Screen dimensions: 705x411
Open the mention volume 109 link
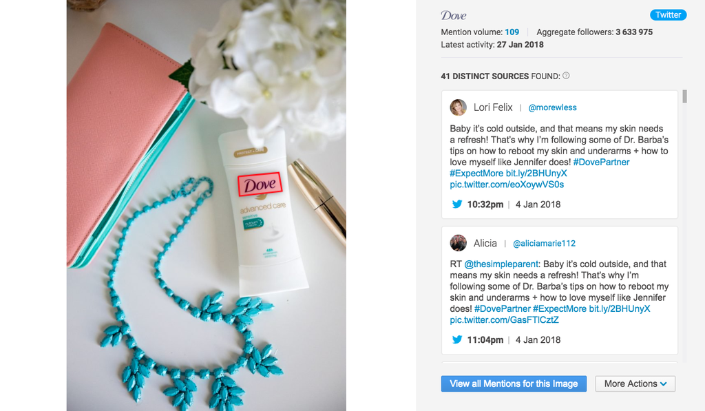tap(512, 32)
